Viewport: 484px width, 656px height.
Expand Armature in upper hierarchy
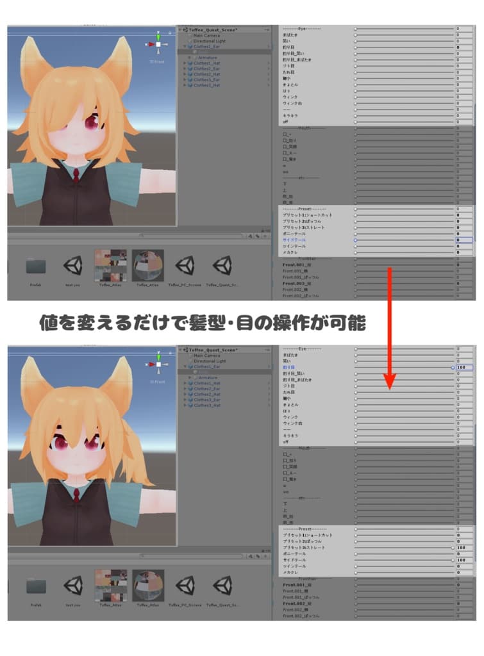click(x=190, y=58)
